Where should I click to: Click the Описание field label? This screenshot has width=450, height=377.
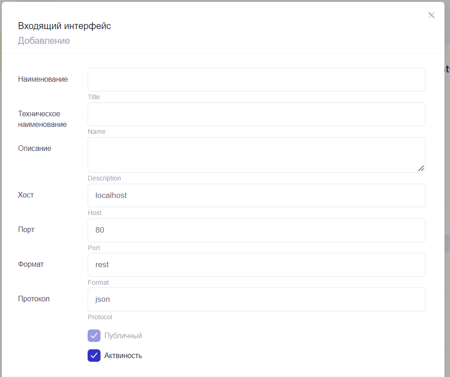pos(35,149)
